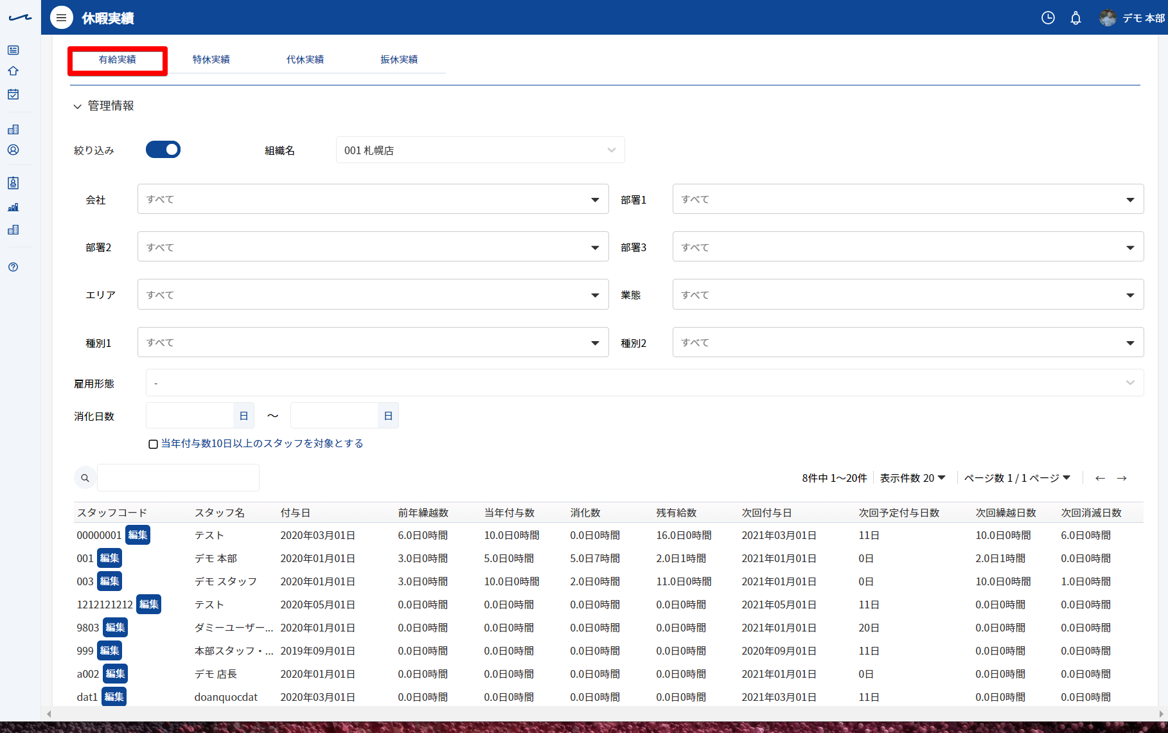
Task: Open the ID badge sidebar icon
Action: point(13,183)
